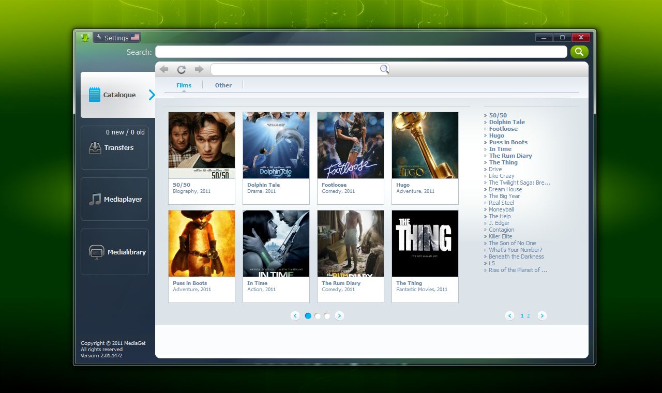
Task: Click the green MediaGet download arrow icon
Action: click(85, 37)
